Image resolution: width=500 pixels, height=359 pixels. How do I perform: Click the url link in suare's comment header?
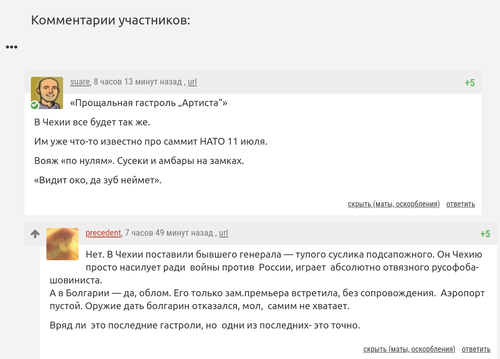192,82
